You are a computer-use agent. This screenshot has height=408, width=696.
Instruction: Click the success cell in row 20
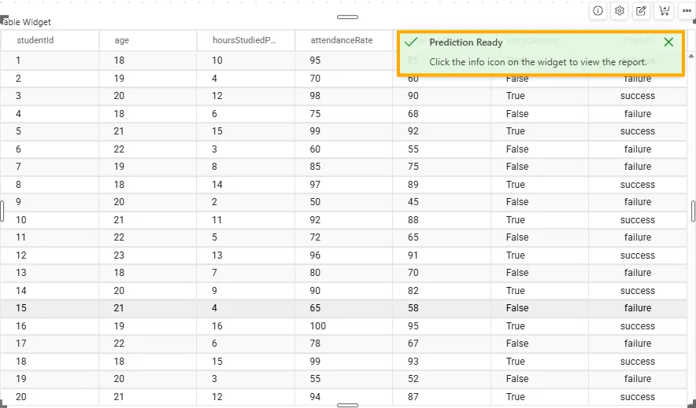coord(637,397)
